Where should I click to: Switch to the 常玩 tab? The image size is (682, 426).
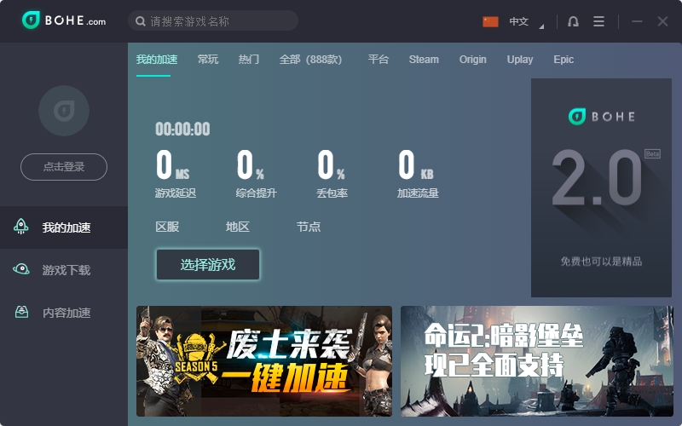click(x=208, y=60)
